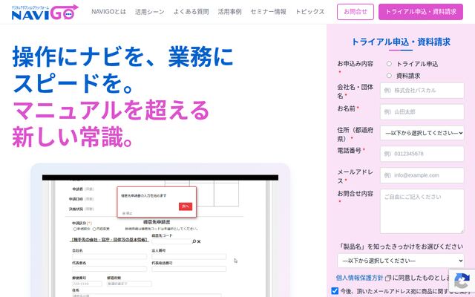Focus the 電話番号 input field
This screenshot has width=475, height=297.
[422, 154]
